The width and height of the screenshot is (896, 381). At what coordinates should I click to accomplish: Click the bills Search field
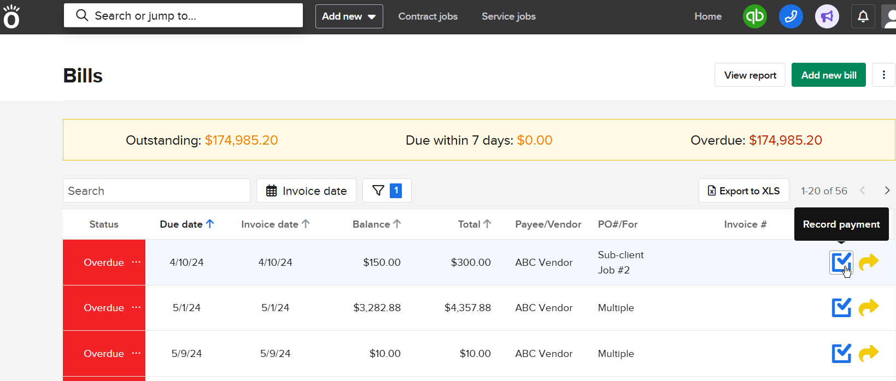[x=156, y=190]
